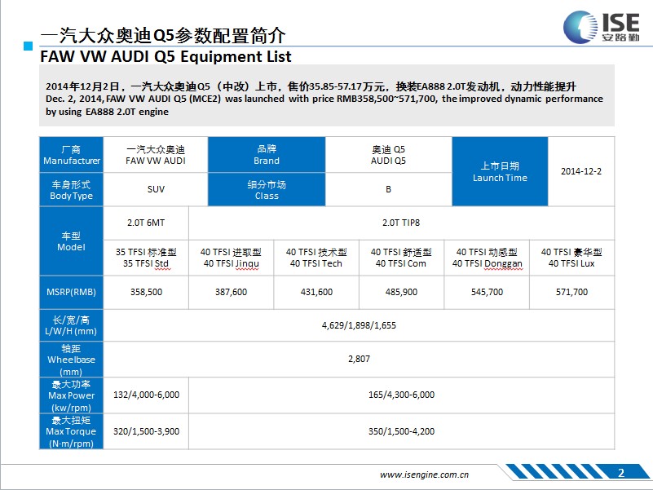The height and width of the screenshot is (490, 653).
Task: Click the Max Torque header cell
Action: click(71, 431)
